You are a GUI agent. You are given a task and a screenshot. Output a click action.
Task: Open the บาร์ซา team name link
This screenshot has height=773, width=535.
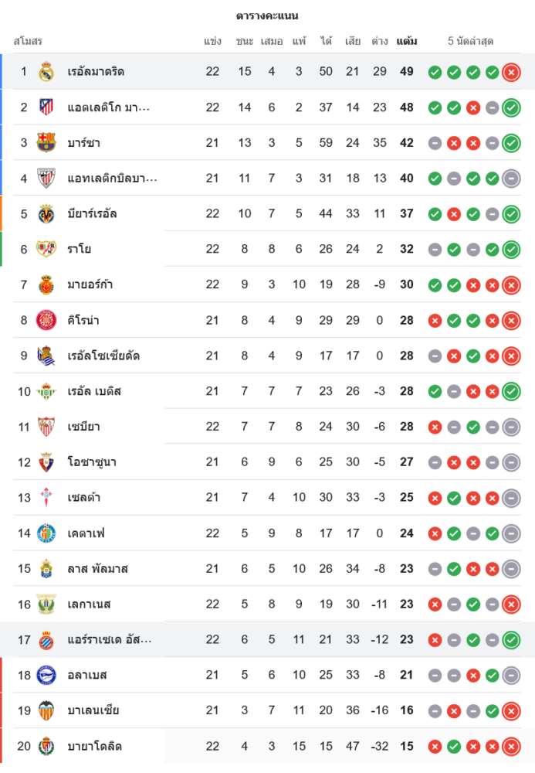(x=83, y=143)
